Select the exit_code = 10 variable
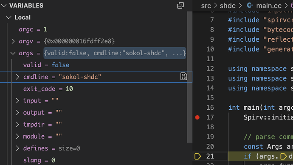The height and width of the screenshot is (165, 293). 48,89
